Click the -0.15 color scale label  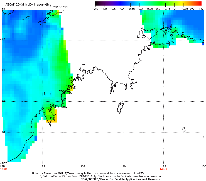[166, 9]
